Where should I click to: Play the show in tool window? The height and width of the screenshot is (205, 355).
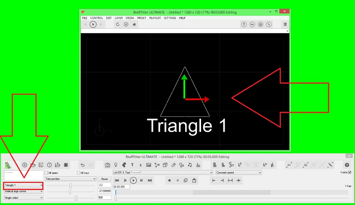pyautogui.click(x=133, y=180)
